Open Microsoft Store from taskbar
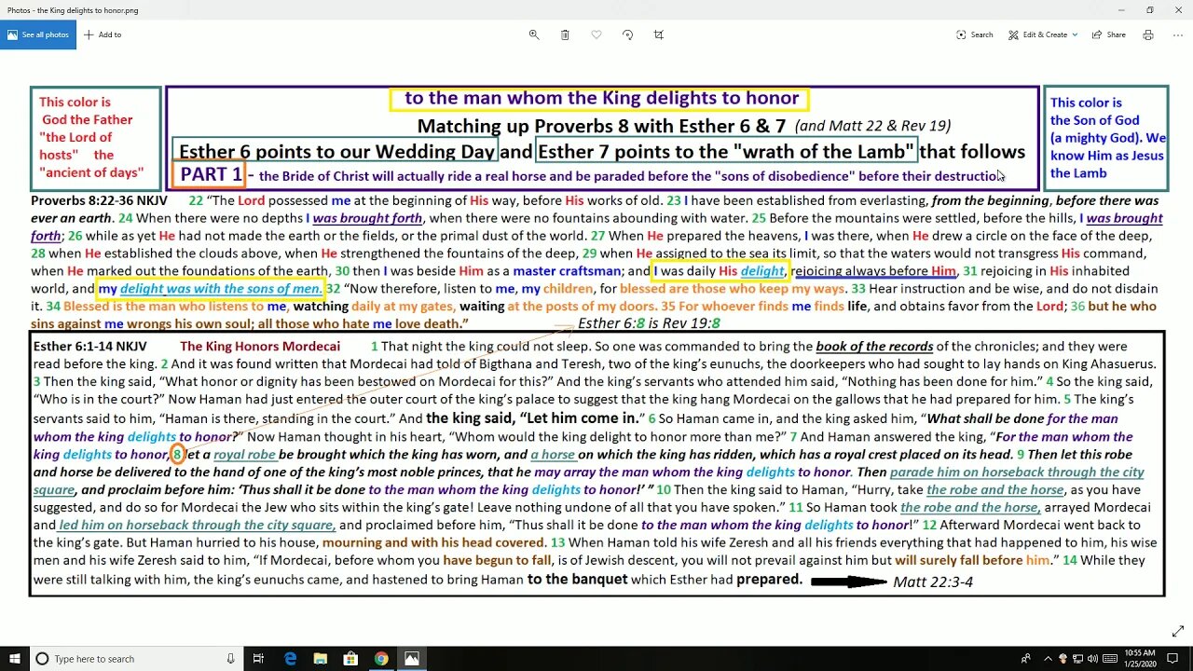This screenshot has width=1193, height=671. click(350, 659)
